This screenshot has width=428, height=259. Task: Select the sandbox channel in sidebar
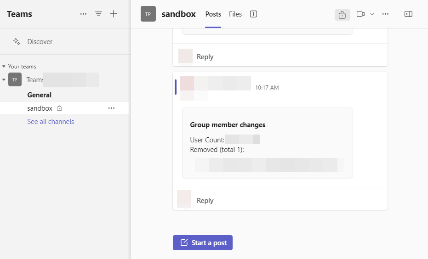pyautogui.click(x=64, y=108)
